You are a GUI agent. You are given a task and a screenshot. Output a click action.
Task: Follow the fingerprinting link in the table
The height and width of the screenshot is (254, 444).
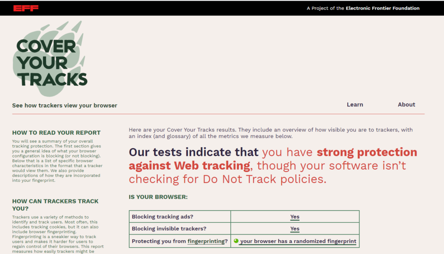tap(206, 241)
